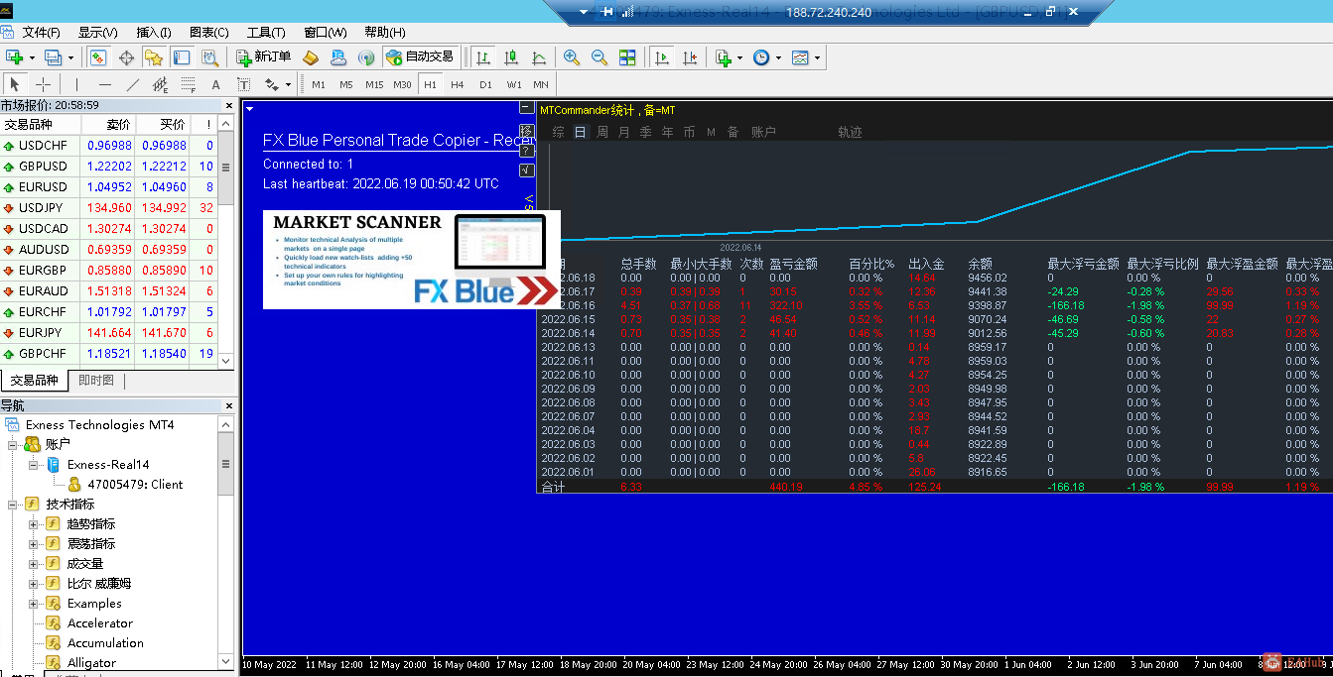
Task: Switch to D1 timeframe
Action: click(x=485, y=84)
